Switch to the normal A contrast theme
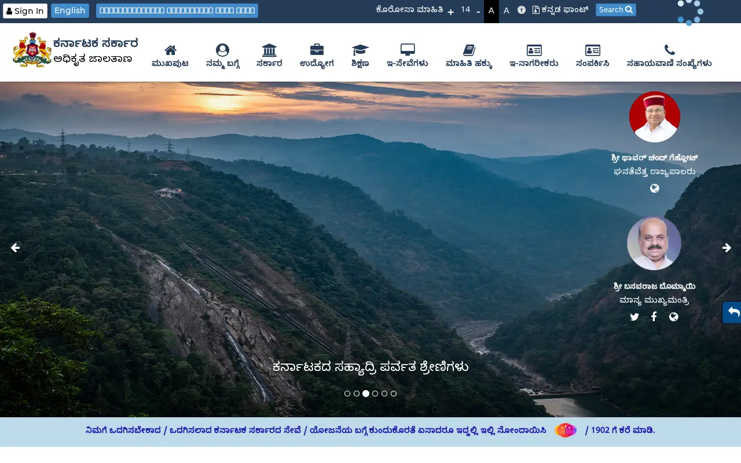This screenshot has height=463, width=741. click(507, 11)
